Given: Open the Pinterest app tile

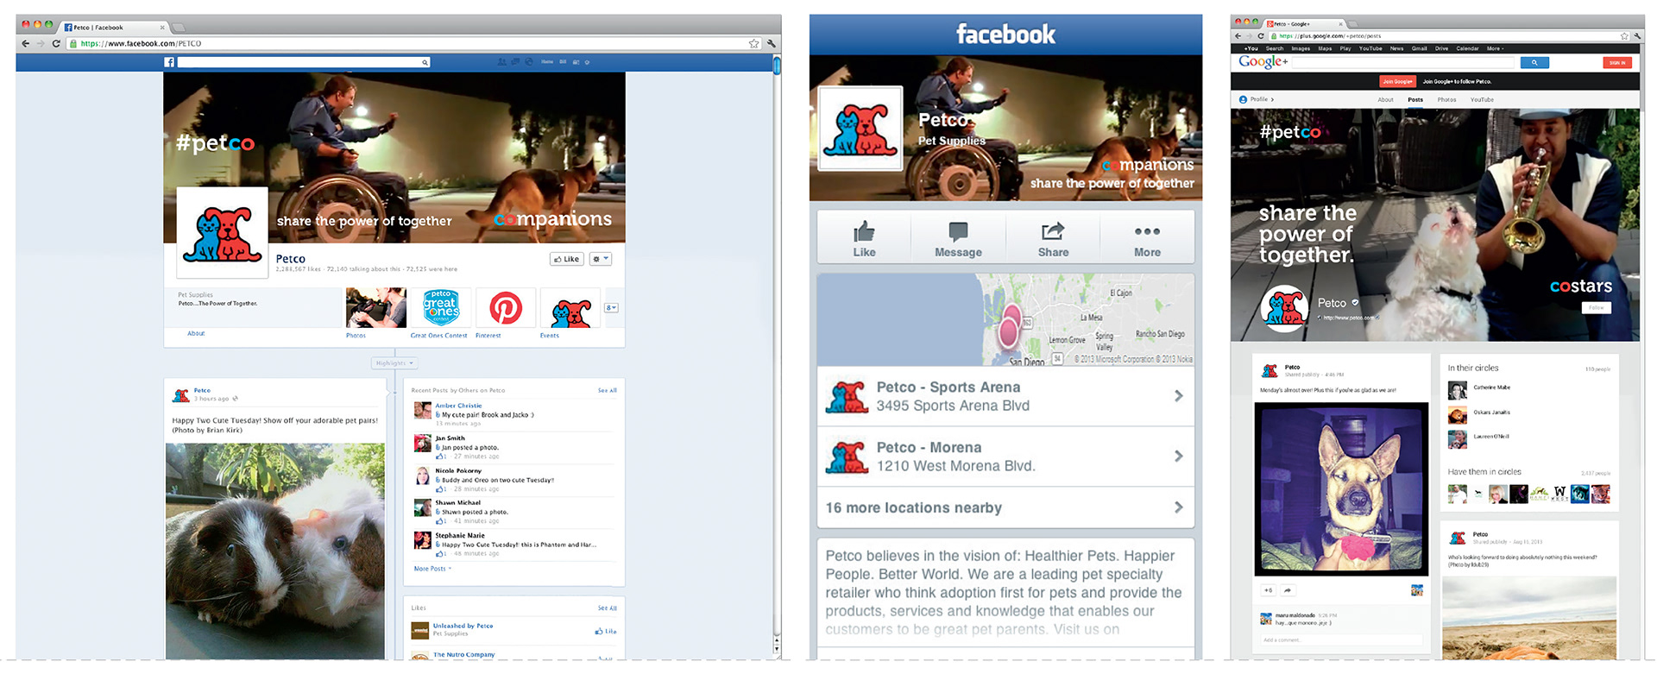Looking at the screenshot, I should [506, 307].
